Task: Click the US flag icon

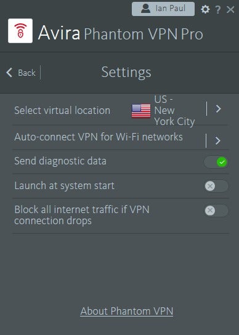Action: coord(141,111)
